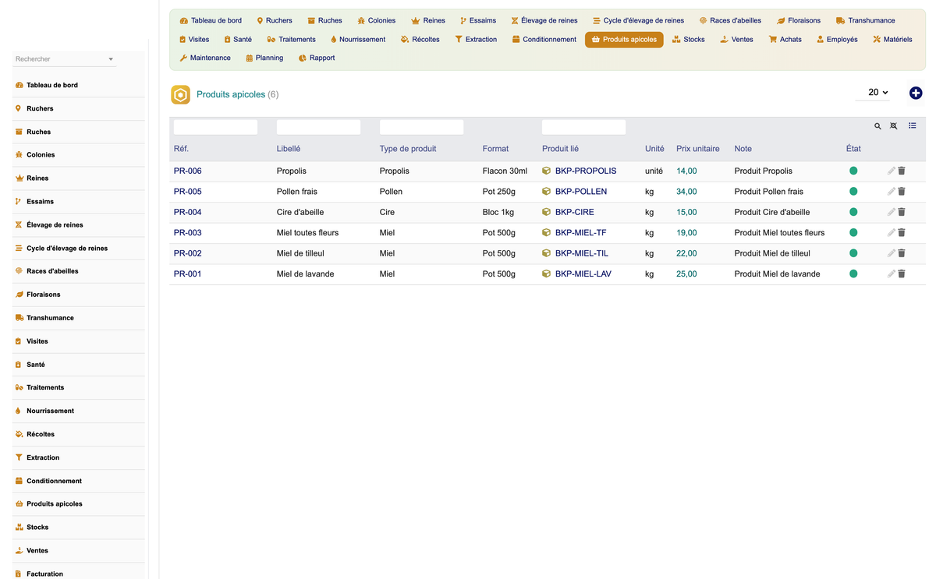Open PR-006 reference link
This screenshot has height=579, width=936.
tap(187, 171)
